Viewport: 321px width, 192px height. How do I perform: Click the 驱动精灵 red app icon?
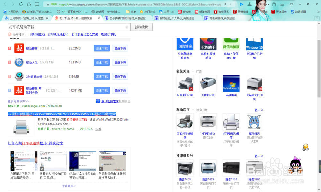[x=19, y=49]
